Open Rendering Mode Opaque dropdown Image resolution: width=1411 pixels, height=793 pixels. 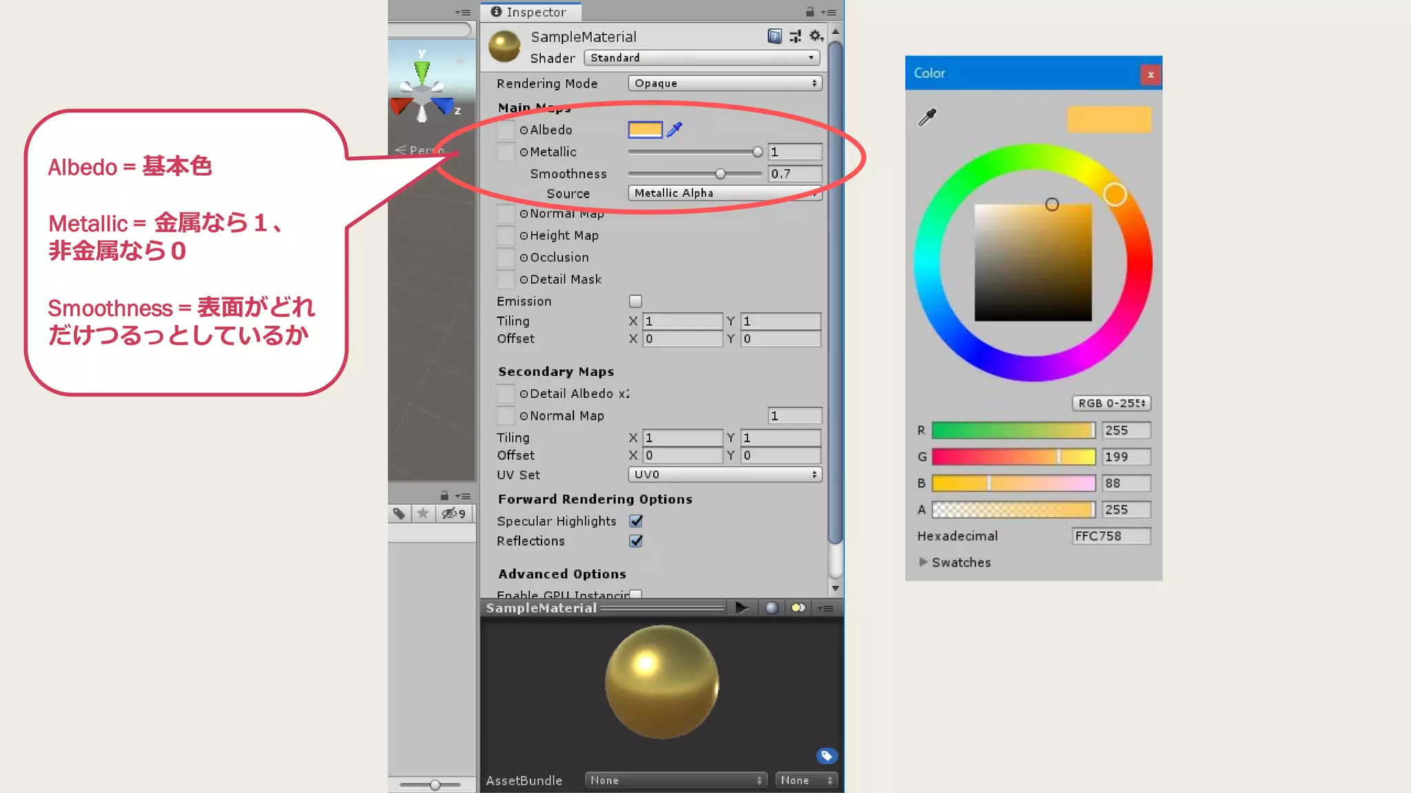(x=725, y=83)
